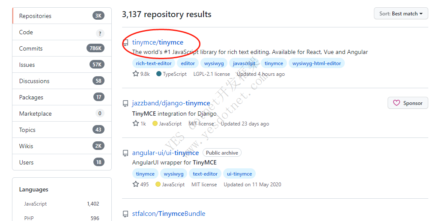Select Wikis filter in sidebar
439x221 pixels.
[62, 146]
